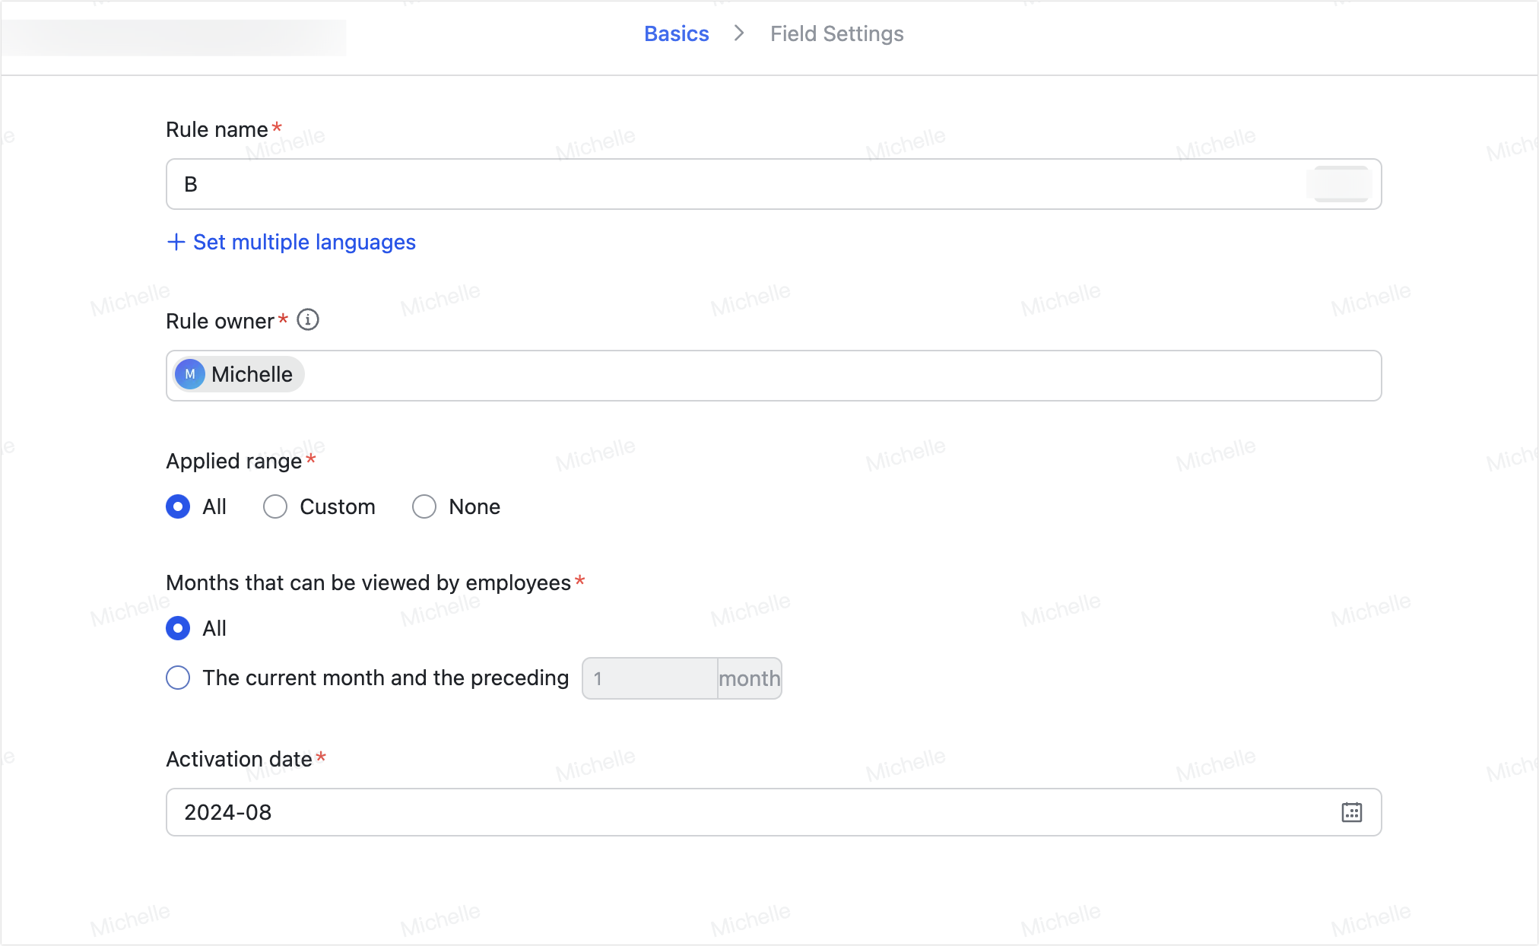Select the current month and preceding option

[x=177, y=678]
